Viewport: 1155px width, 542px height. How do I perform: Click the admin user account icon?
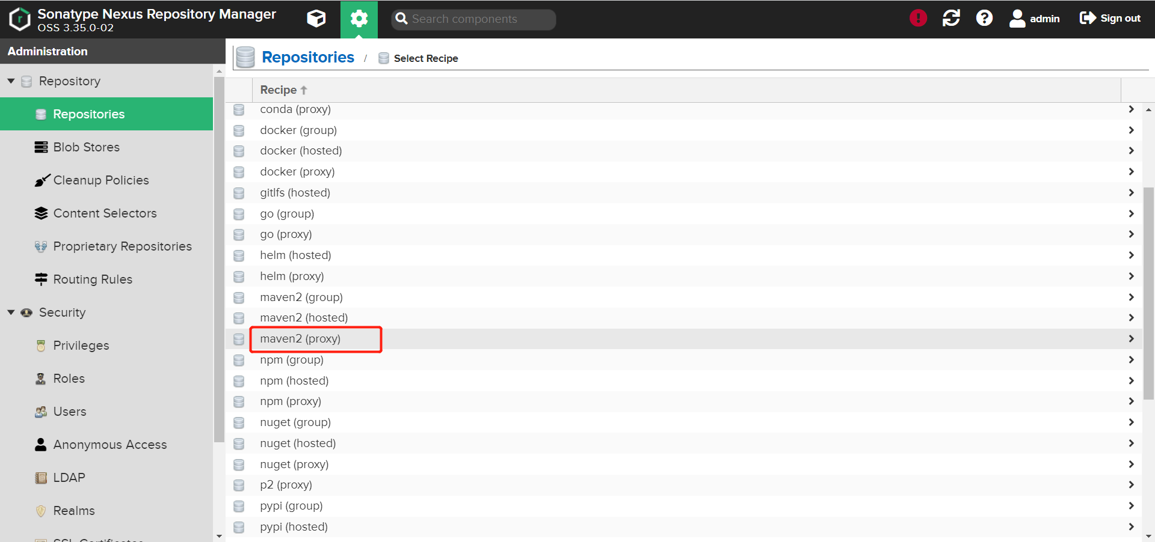pyautogui.click(x=1017, y=19)
